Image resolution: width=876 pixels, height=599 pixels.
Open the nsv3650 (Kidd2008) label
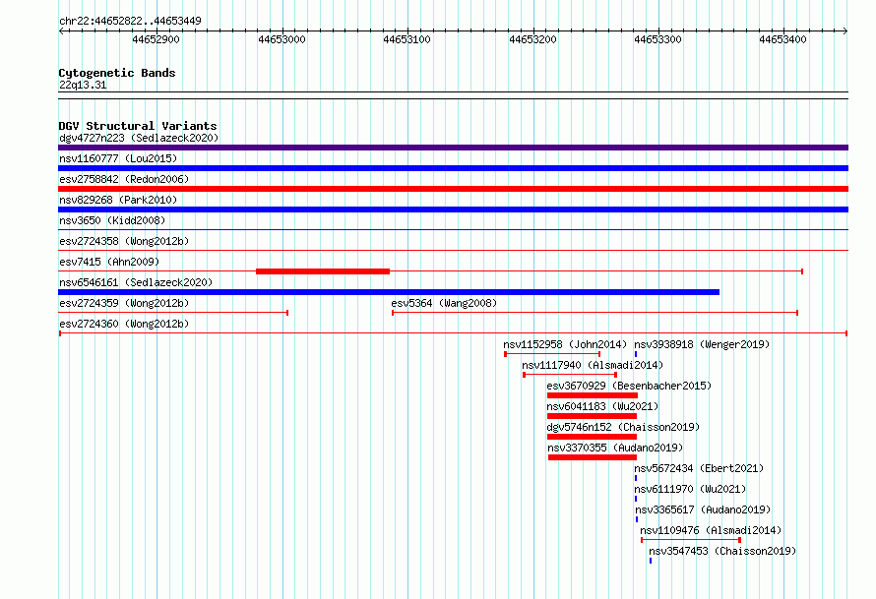point(112,220)
